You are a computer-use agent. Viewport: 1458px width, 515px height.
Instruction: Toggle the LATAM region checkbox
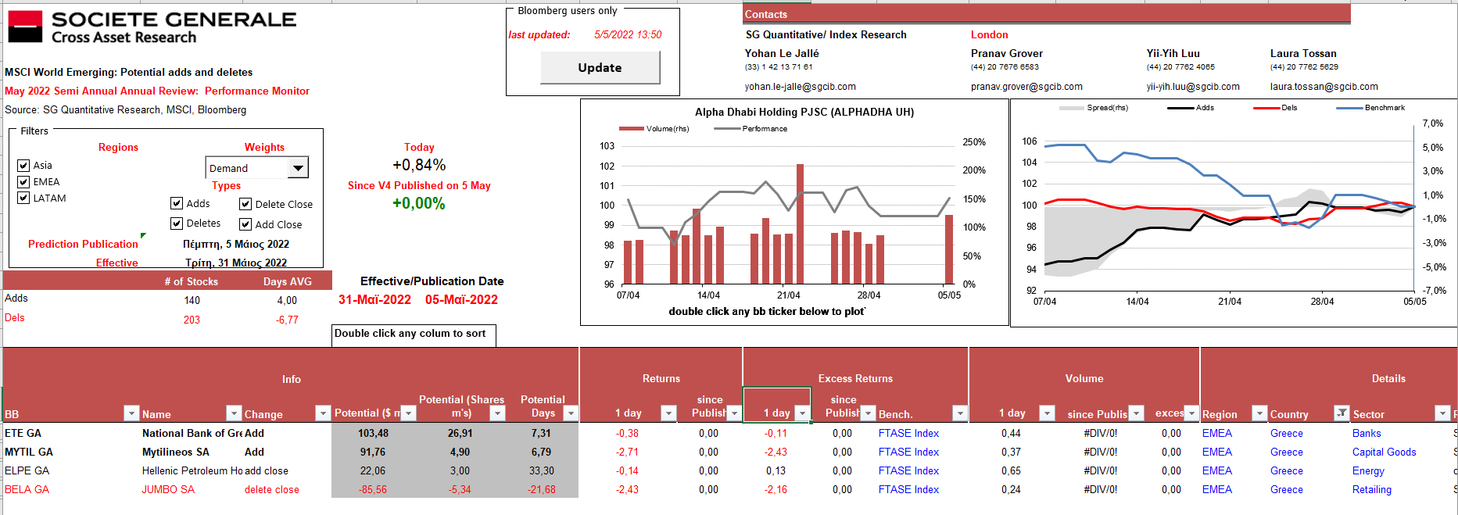23,198
